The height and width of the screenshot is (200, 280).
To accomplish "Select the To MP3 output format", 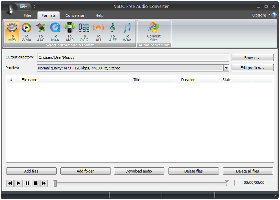I will click(x=12, y=32).
